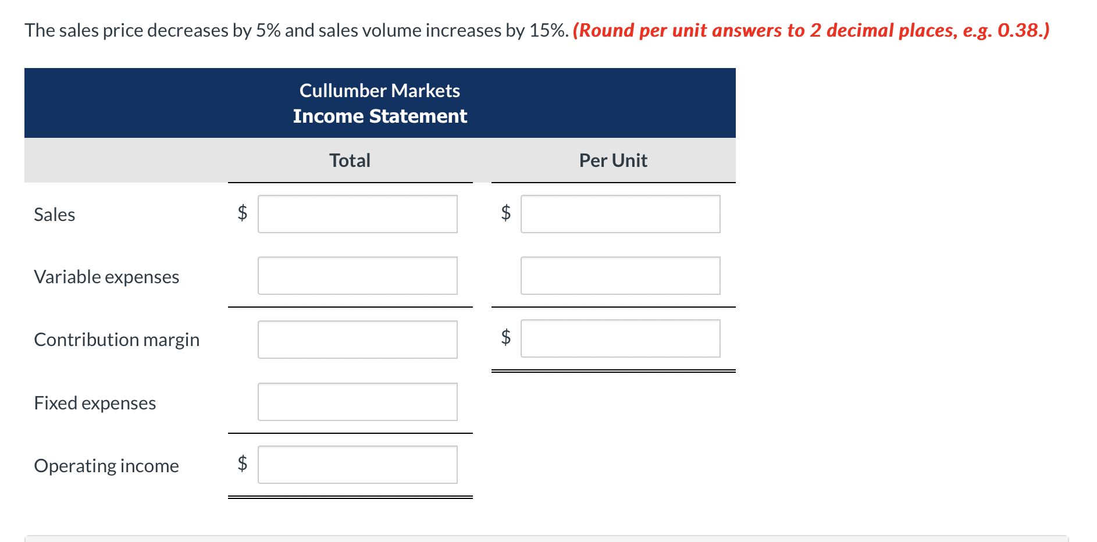
Task: Click the Operating income input field
Action: [x=357, y=464]
